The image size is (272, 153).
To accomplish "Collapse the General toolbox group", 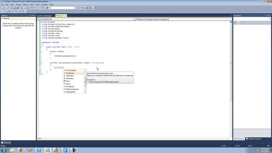I will pos(3,18).
